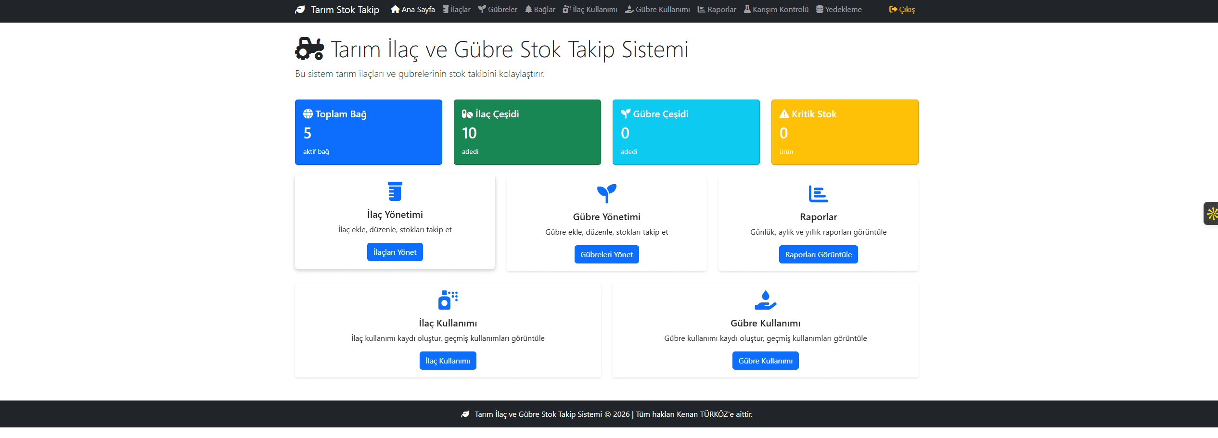Click the chart icon above Raporlar card
The image size is (1218, 438).
tap(818, 194)
